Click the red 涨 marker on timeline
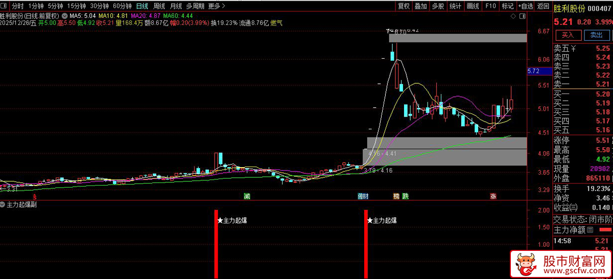The width and height of the screenshot is (613, 279). pyautogui.click(x=493, y=196)
